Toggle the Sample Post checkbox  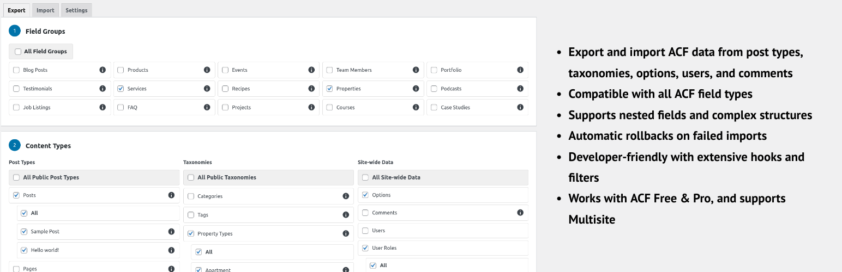tap(24, 232)
